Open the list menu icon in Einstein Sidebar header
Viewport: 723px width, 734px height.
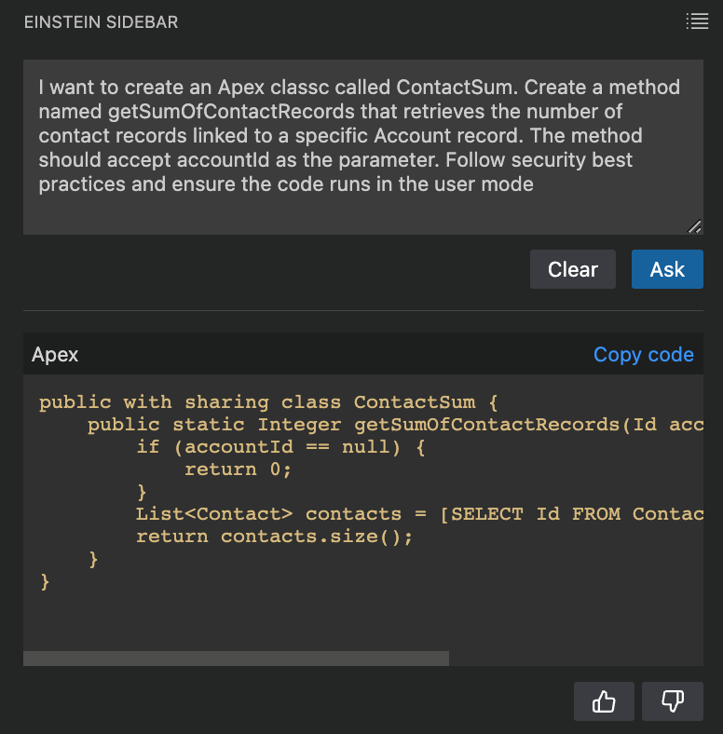697,21
